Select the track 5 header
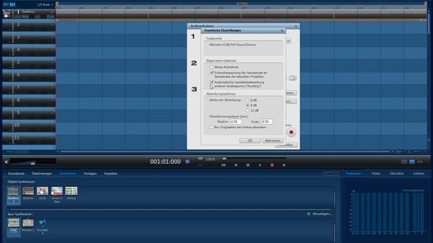Image resolution: width=433 pixels, height=243 pixels. (28, 64)
